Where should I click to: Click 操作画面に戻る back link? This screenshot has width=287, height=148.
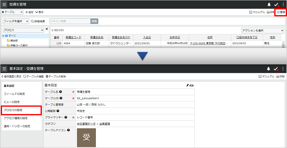[x=11, y=76]
